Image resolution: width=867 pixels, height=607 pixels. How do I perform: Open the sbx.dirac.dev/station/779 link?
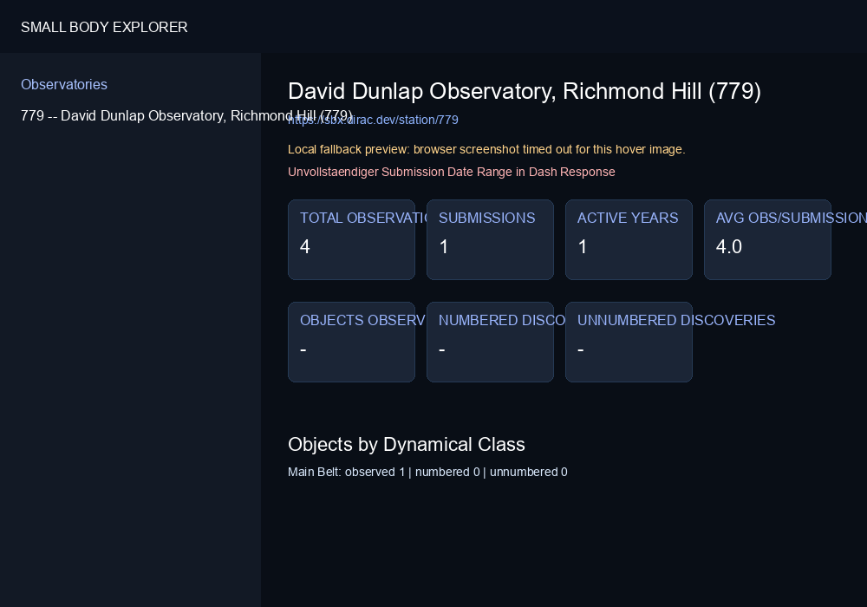373,120
